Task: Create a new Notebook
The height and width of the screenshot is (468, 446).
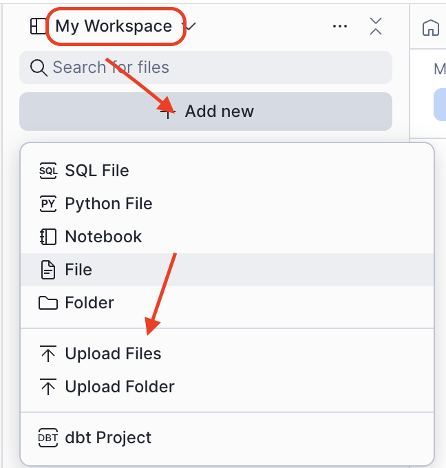Action: pyautogui.click(x=103, y=237)
